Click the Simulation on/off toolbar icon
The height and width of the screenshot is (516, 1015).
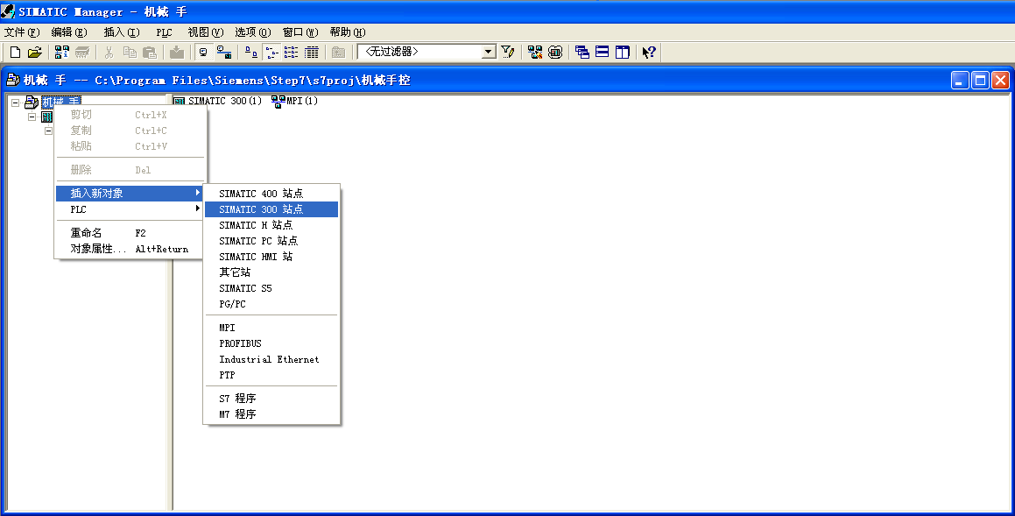point(554,53)
